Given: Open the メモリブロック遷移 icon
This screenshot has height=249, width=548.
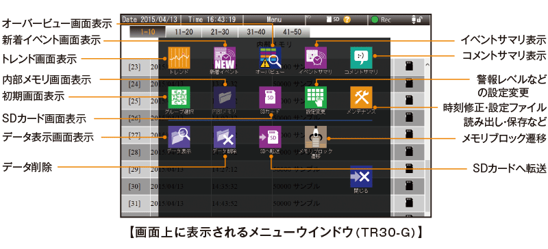Looking at the screenshot, I should pos(316,137).
